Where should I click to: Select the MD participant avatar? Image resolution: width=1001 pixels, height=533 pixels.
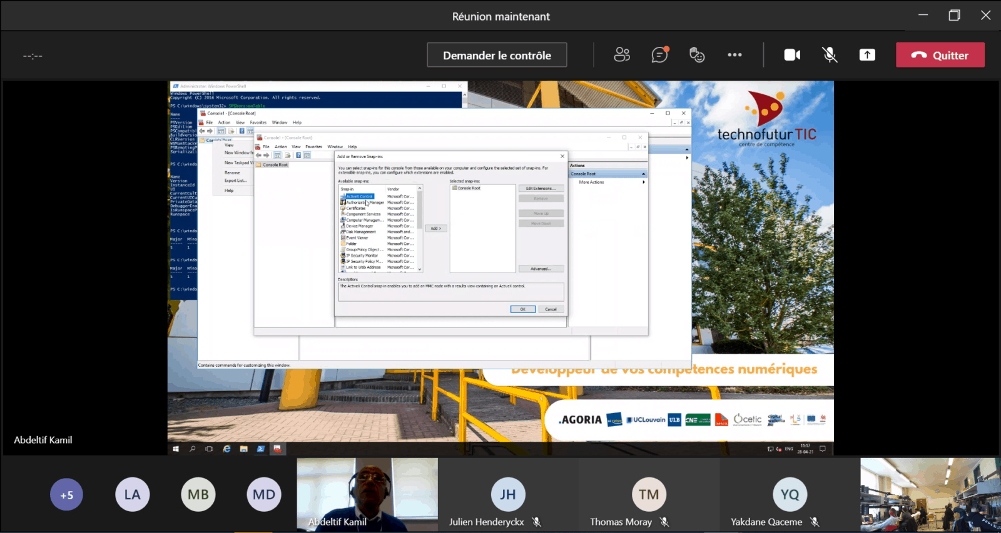pyautogui.click(x=264, y=495)
